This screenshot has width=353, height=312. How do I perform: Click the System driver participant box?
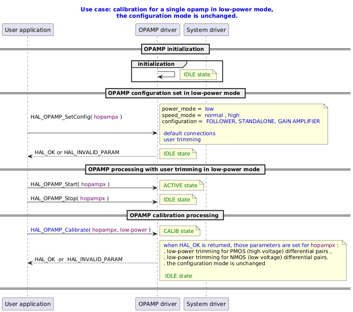tap(206, 29)
